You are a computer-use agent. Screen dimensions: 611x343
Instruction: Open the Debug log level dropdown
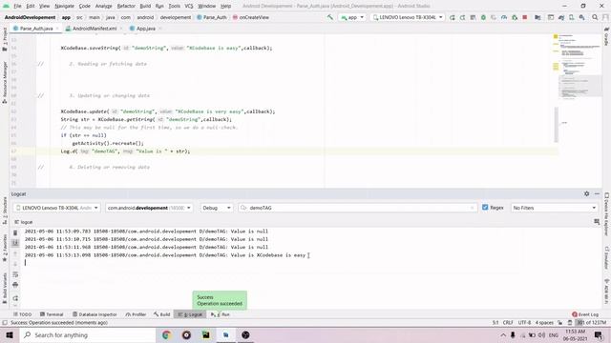coord(217,208)
